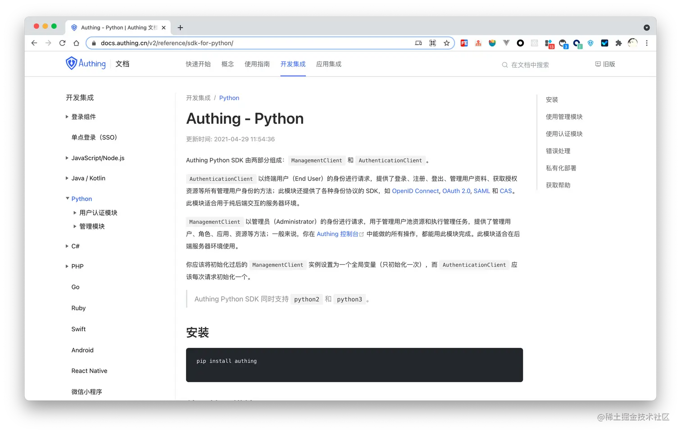This screenshot has width=681, height=433.
Task: Open the 使用指南 nav tab
Action: 257,64
